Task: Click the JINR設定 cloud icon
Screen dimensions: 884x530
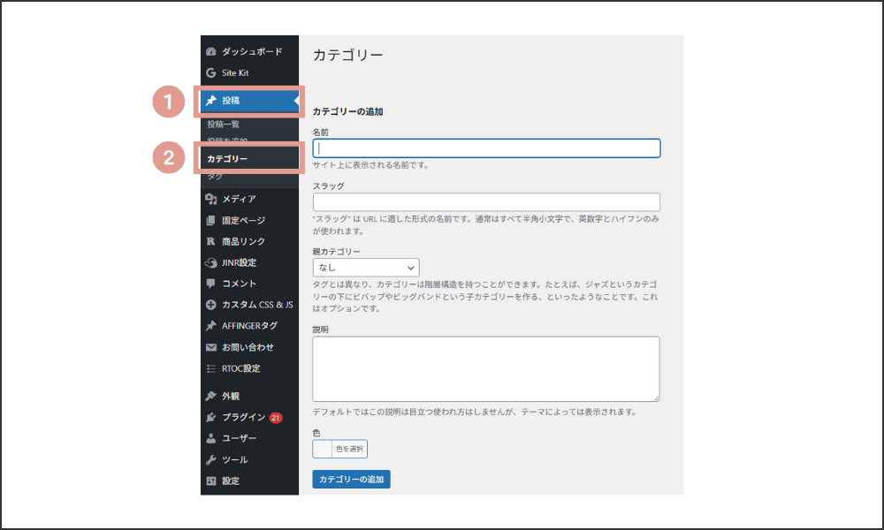Action: pyautogui.click(x=211, y=262)
